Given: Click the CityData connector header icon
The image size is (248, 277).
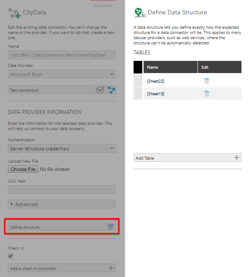Looking at the screenshot, I should [14, 13].
